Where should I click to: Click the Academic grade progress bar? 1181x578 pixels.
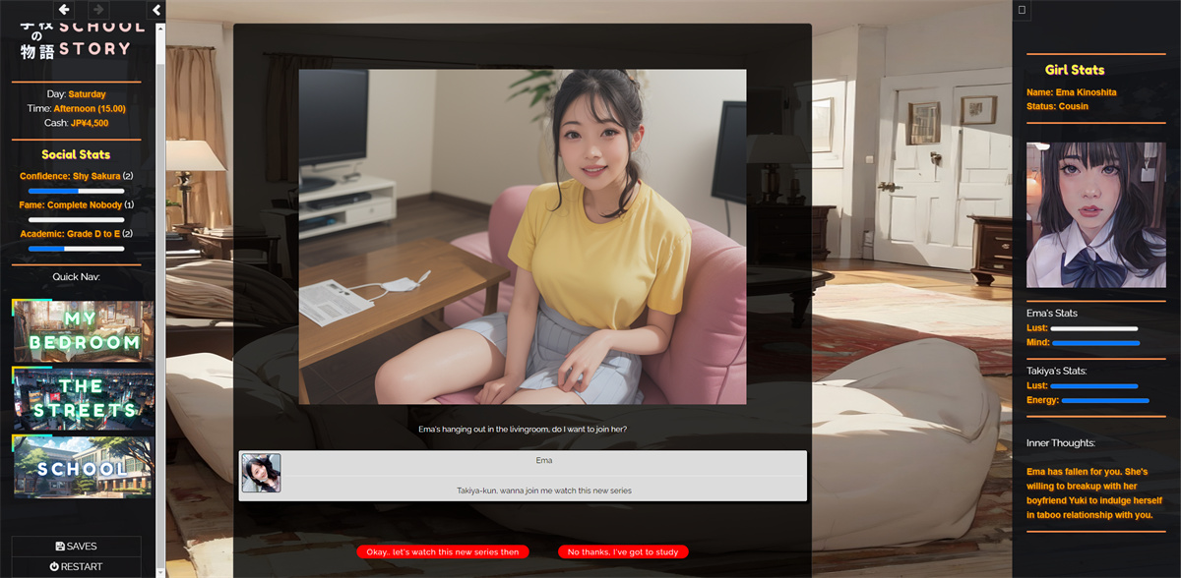[76, 249]
